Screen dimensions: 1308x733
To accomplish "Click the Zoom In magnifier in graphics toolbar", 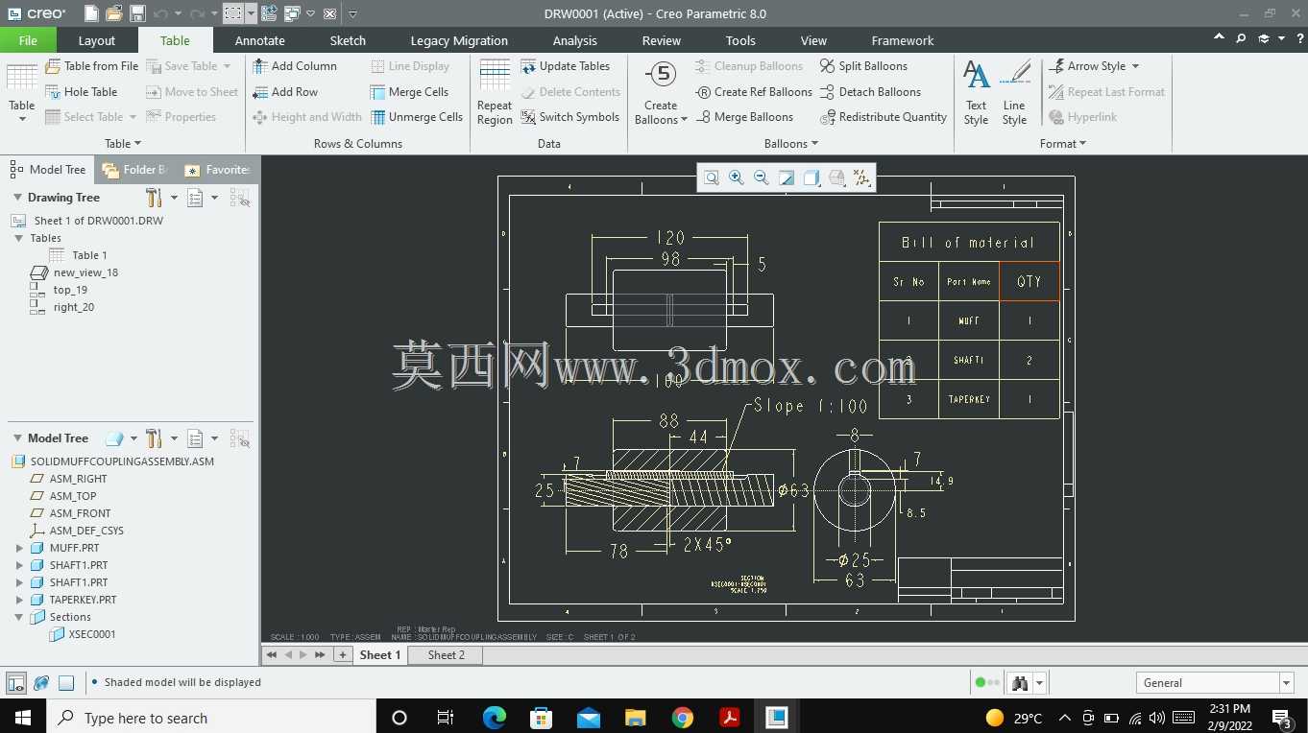I will pos(737,177).
